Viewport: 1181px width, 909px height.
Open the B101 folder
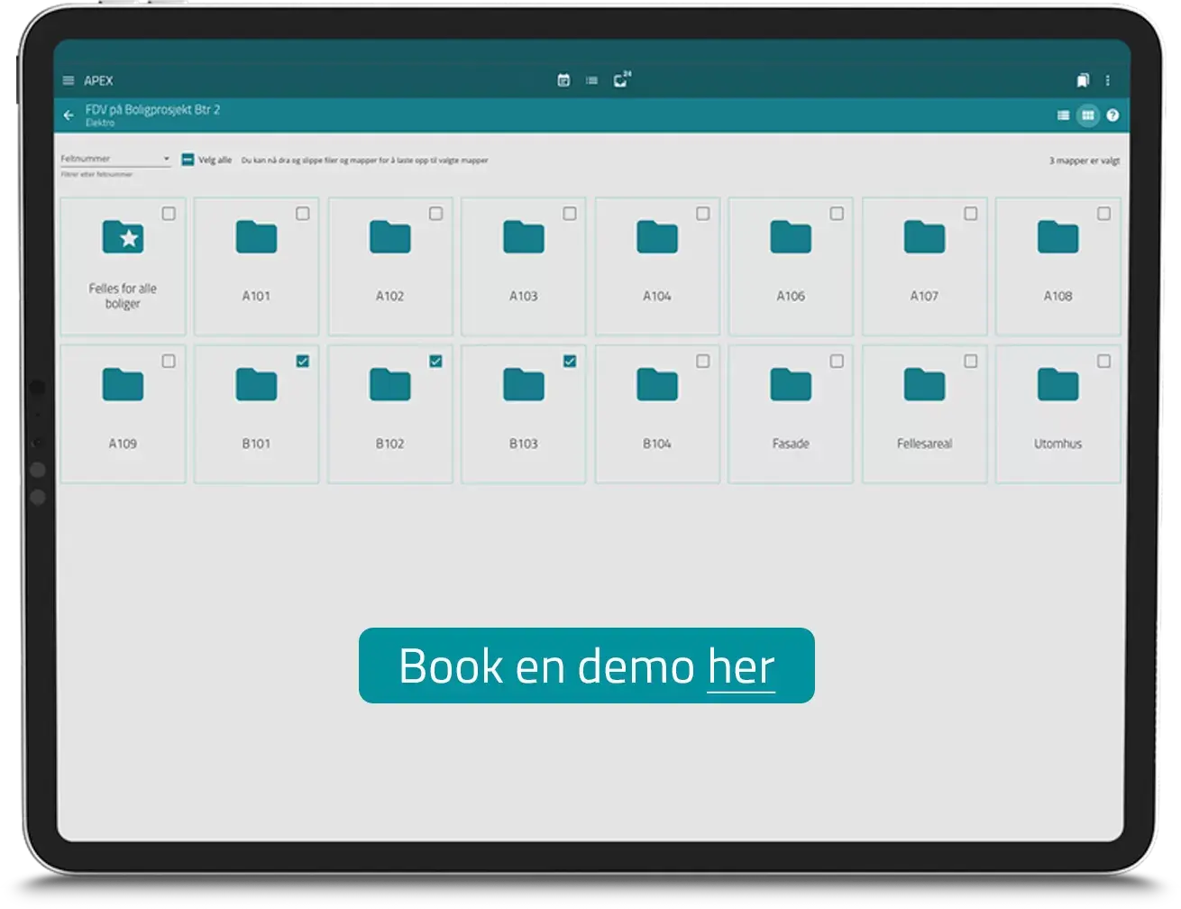(256, 414)
